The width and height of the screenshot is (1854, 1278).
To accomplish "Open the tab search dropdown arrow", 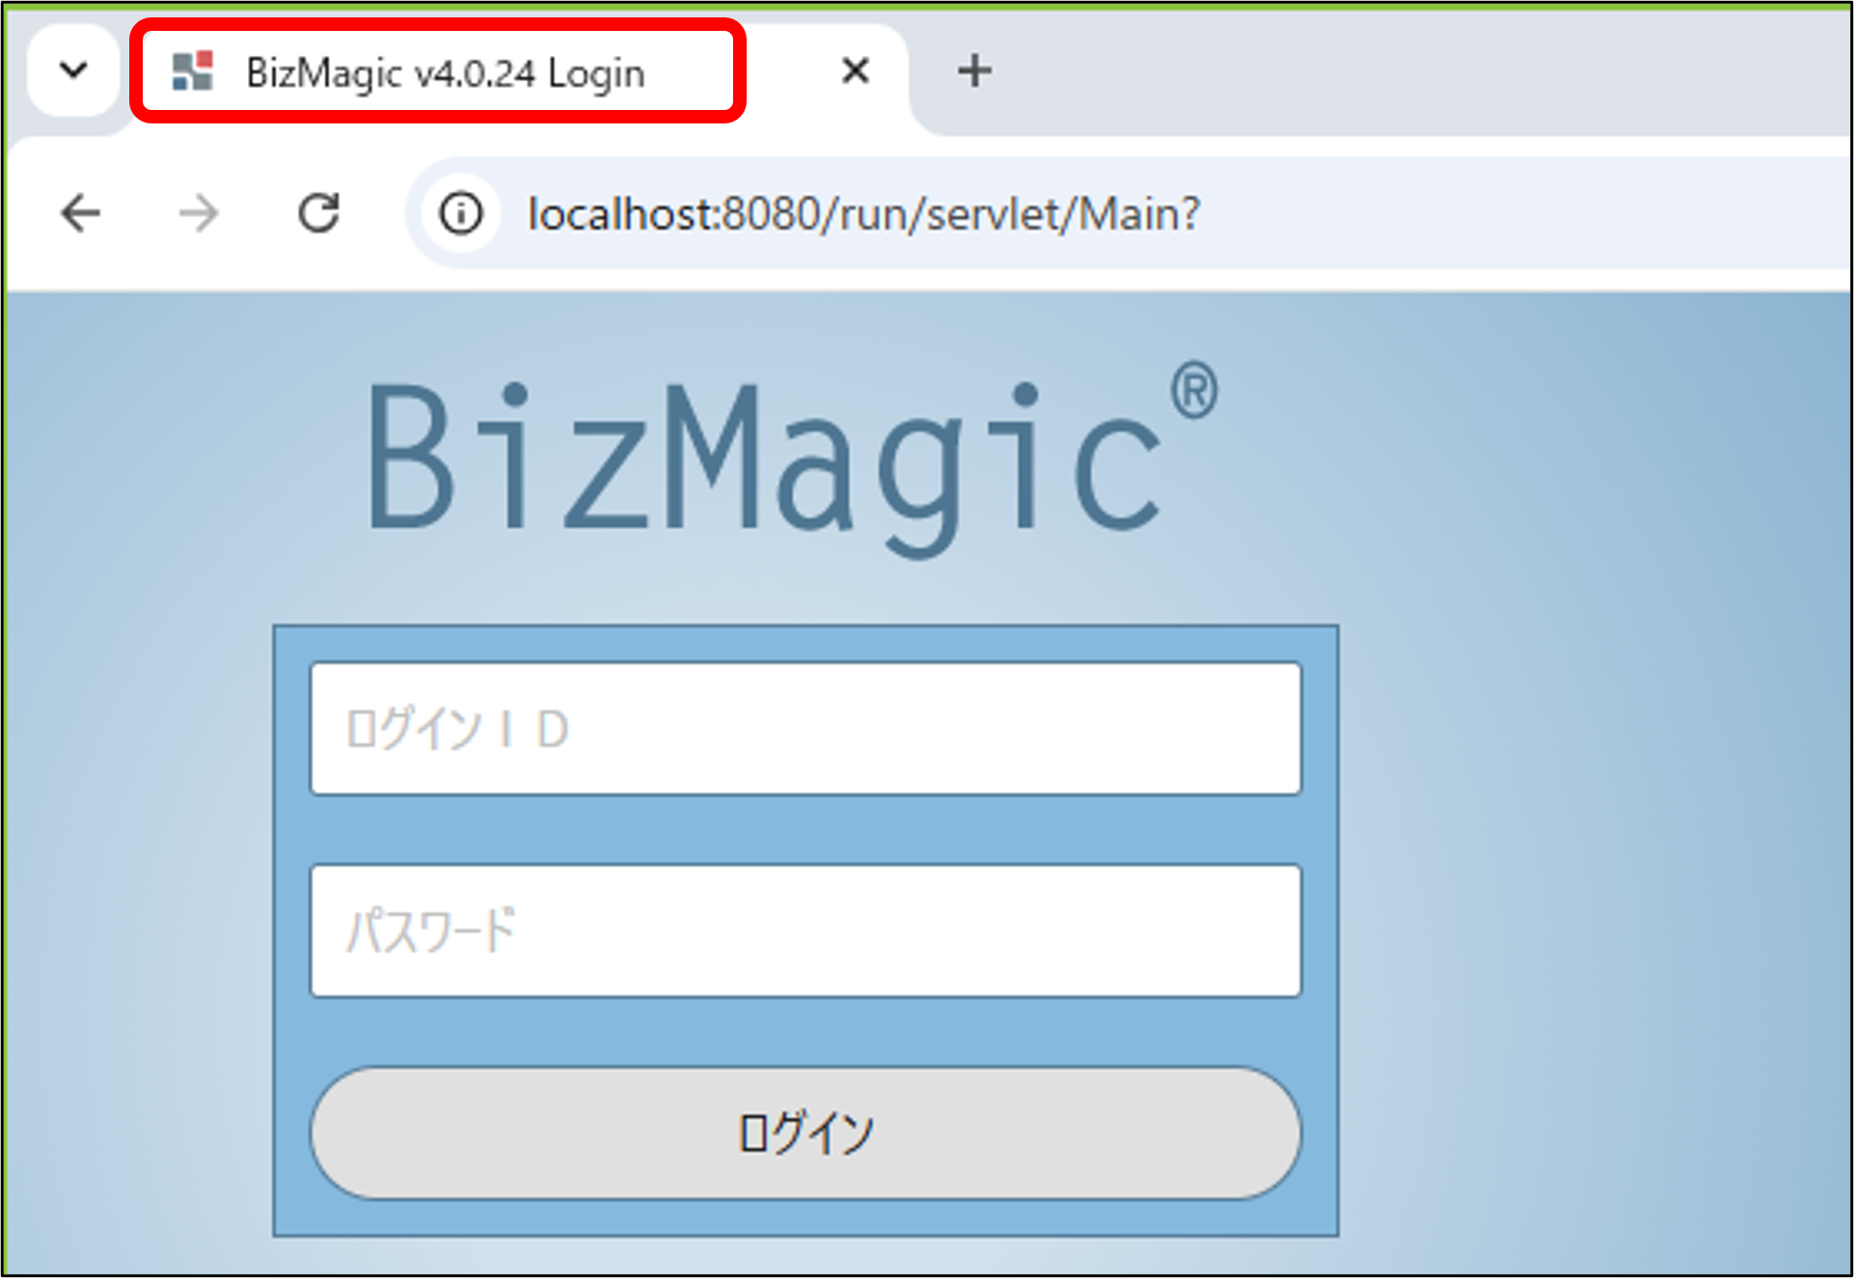I will pyautogui.click(x=73, y=70).
